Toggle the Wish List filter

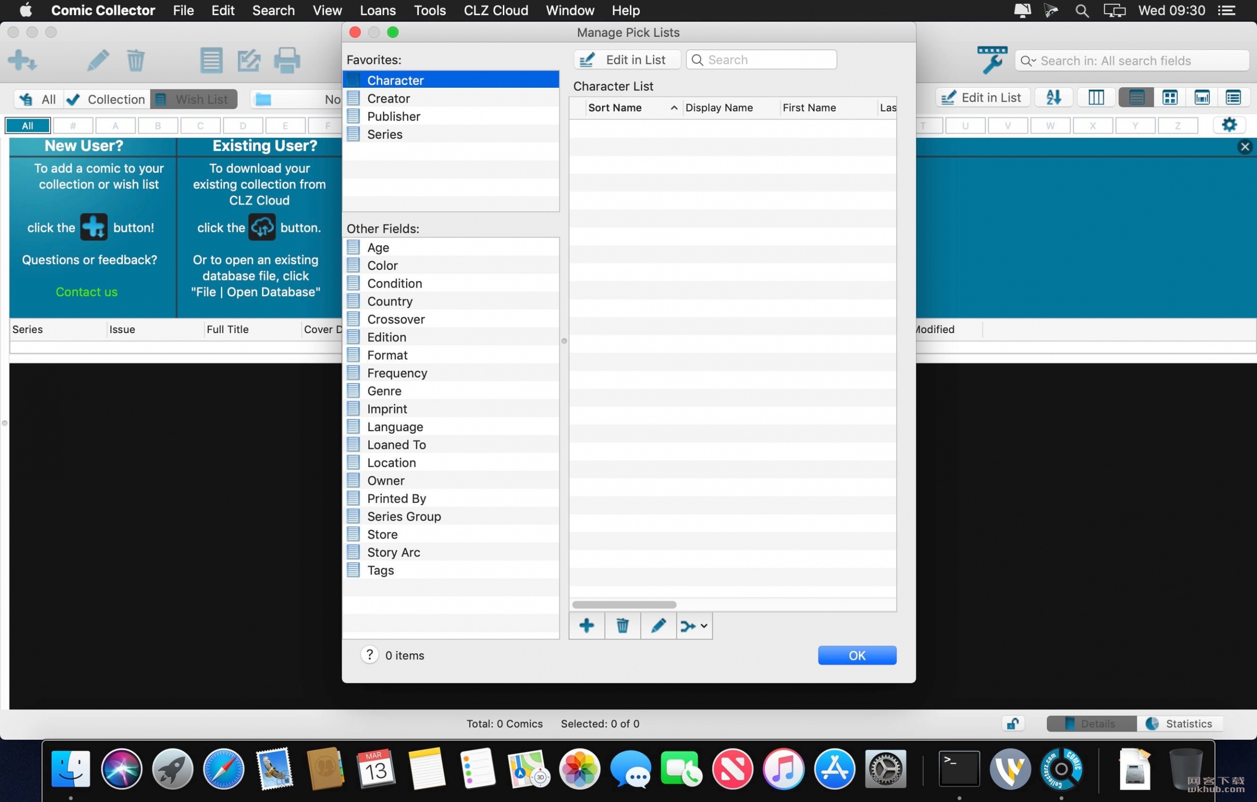click(193, 99)
